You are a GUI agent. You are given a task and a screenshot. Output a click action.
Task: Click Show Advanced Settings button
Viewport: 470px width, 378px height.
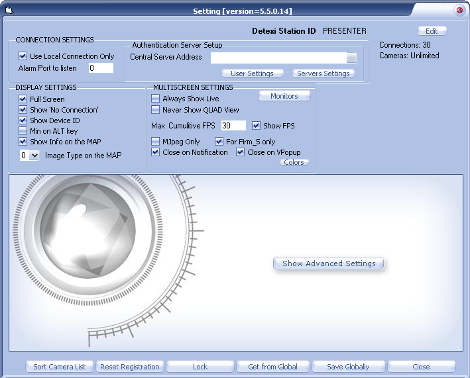point(329,263)
